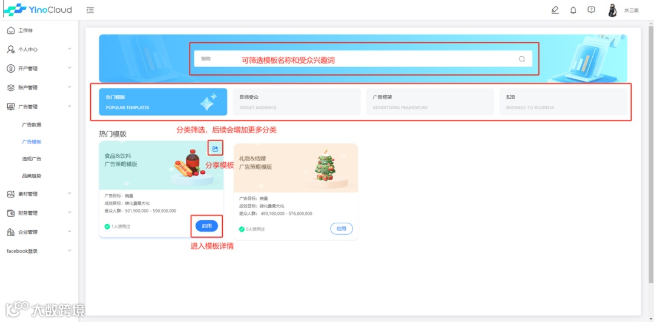
Task: Click the template search input field
Action: tap(363, 59)
